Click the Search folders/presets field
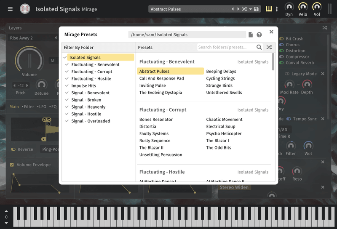 pyautogui.click(x=226, y=47)
